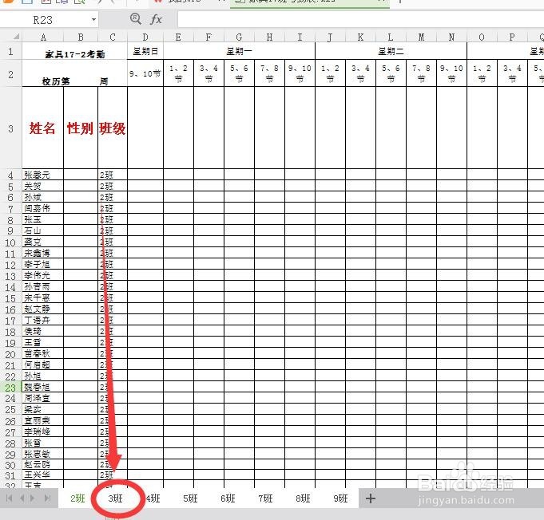
Task: Select the name cell 赵文静
Action: (x=42, y=309)
